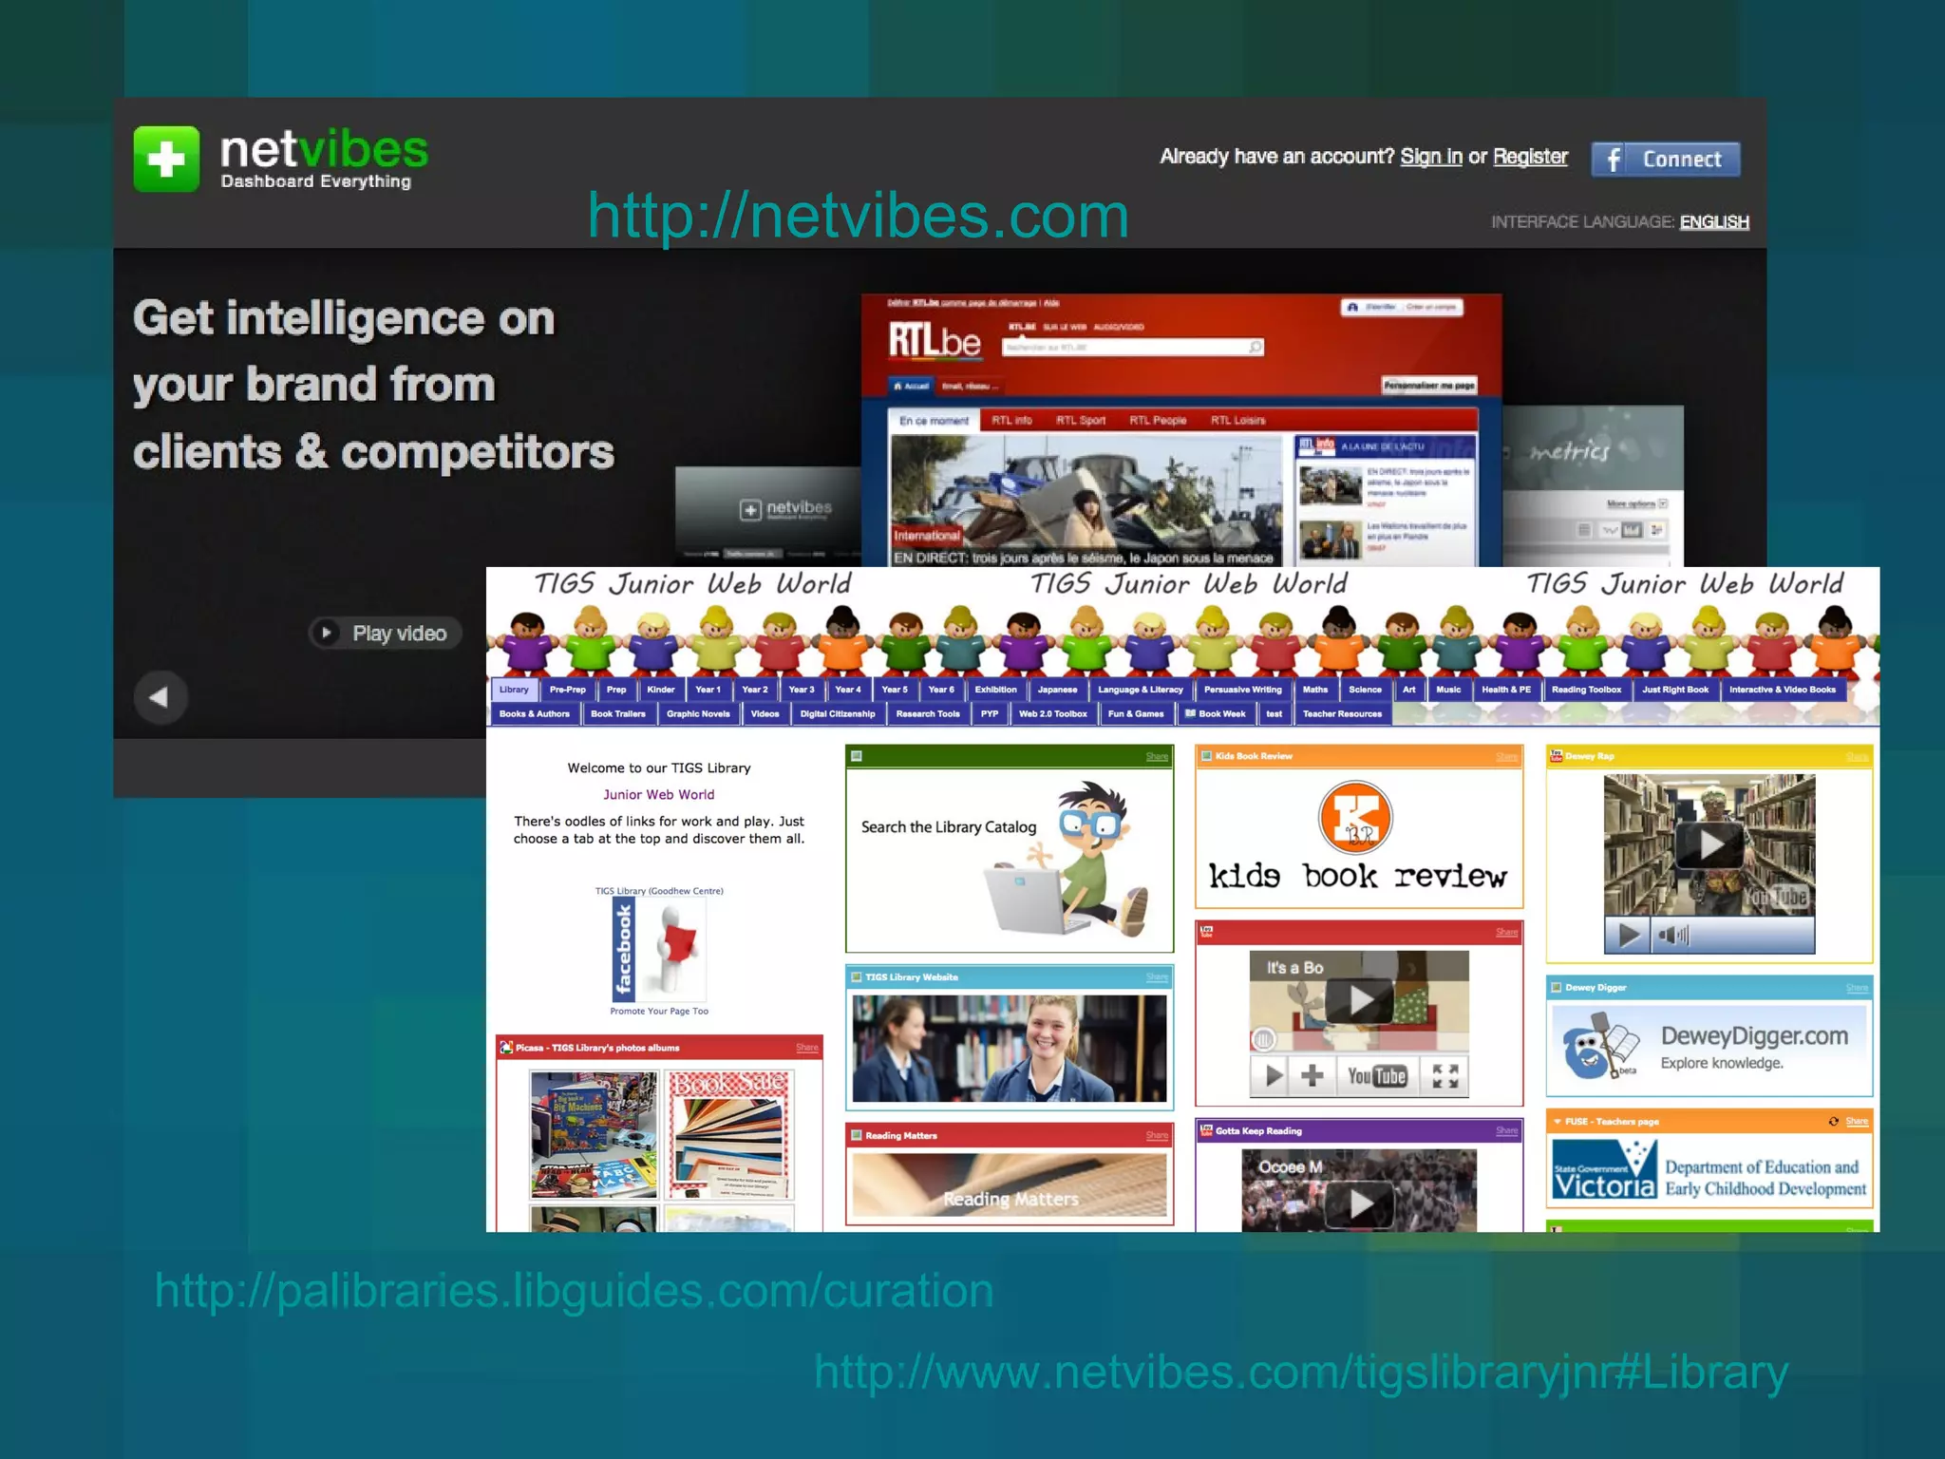Click plus icon on It's a Book player

click(1312, 1075)
